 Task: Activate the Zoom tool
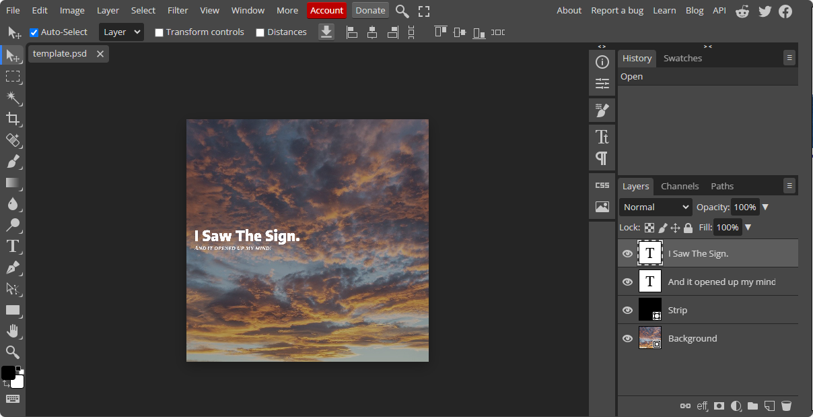pos(13,352)
